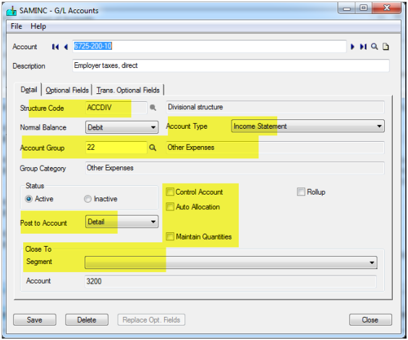The image size is (408, 340).
Task: Open the Account Type dropdown
Action: click(x=308, y=126)
